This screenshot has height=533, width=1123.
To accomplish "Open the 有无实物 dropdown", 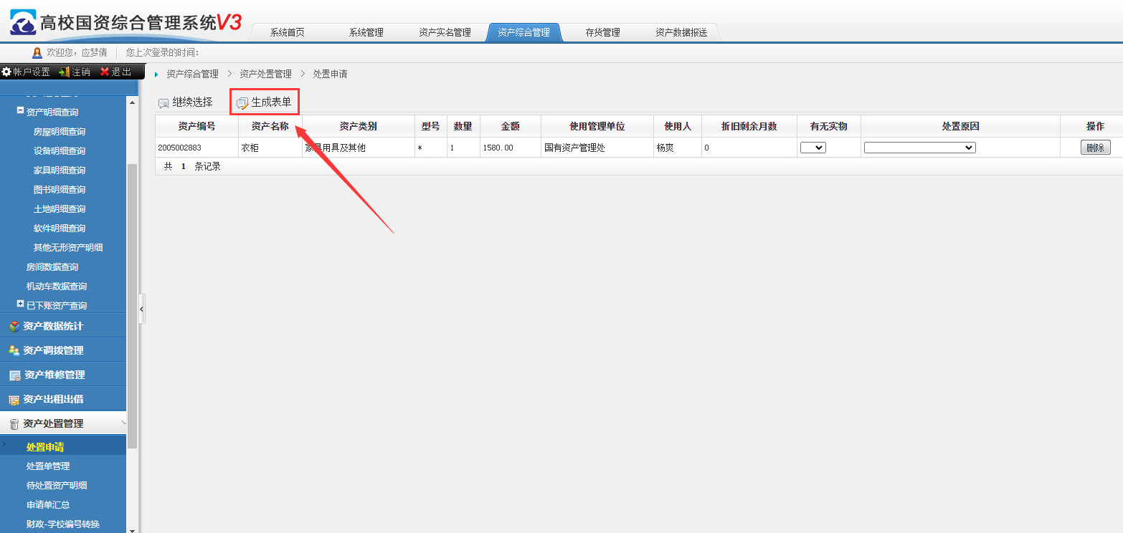I will (x=812, y=148).
